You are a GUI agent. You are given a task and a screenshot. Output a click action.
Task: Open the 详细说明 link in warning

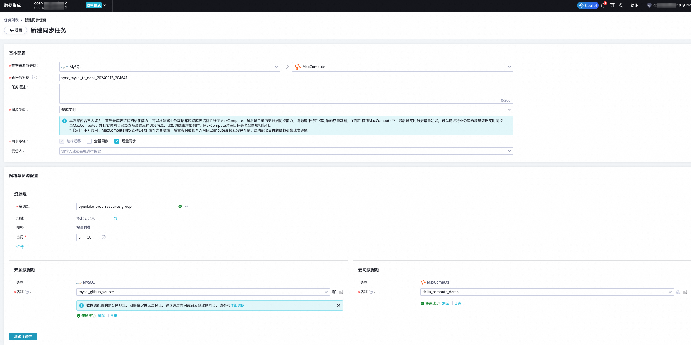pos(237,305)
